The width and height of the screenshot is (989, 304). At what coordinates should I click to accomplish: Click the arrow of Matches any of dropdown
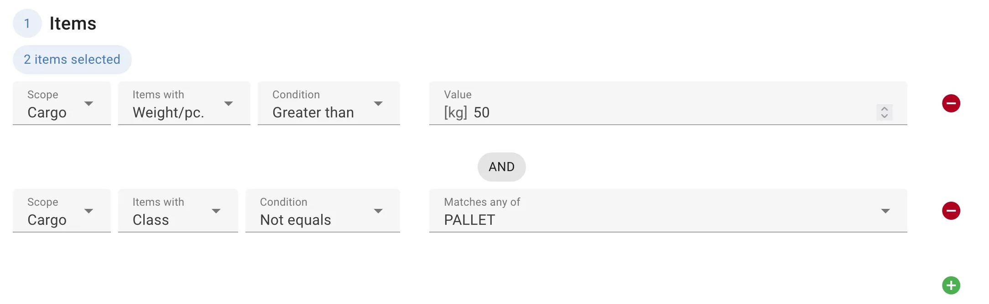pos(885,211)
